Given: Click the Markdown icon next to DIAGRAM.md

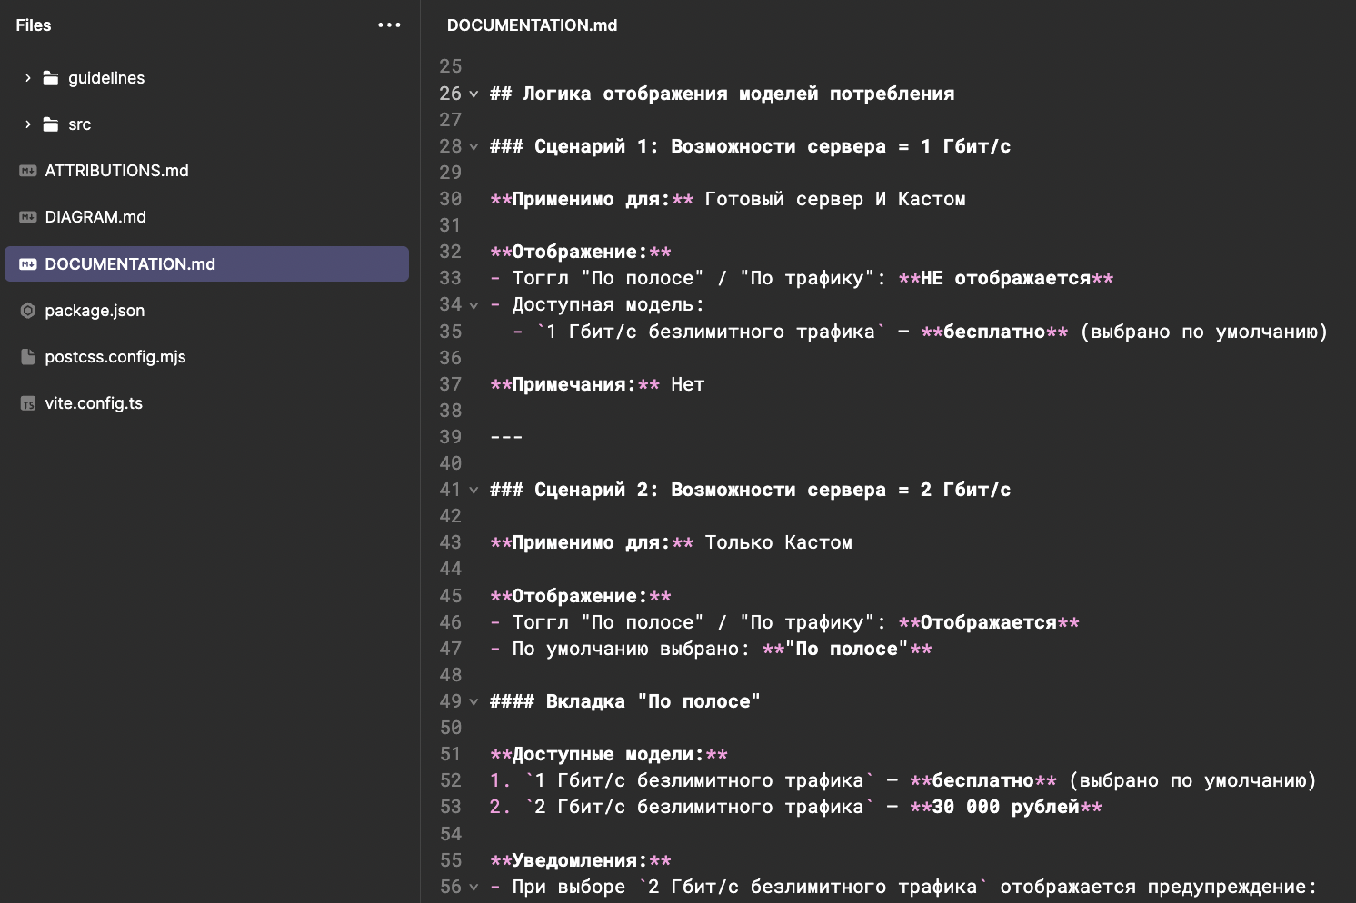Looking at the screenshot, I should pyautogui.click(x=25, y=216).
